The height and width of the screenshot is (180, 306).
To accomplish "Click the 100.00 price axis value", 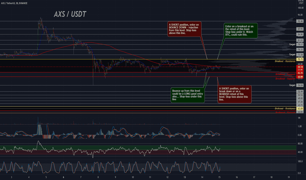I will [x=300, y=8].
